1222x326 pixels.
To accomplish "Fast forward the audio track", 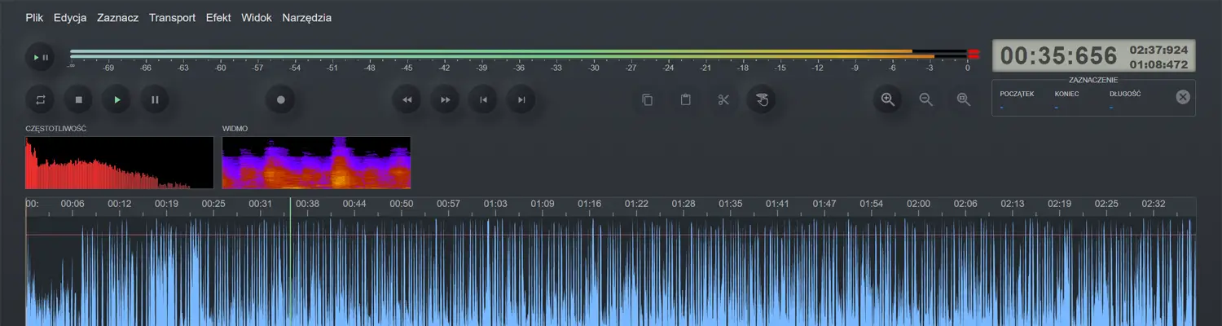I will [x=445, y=100].
